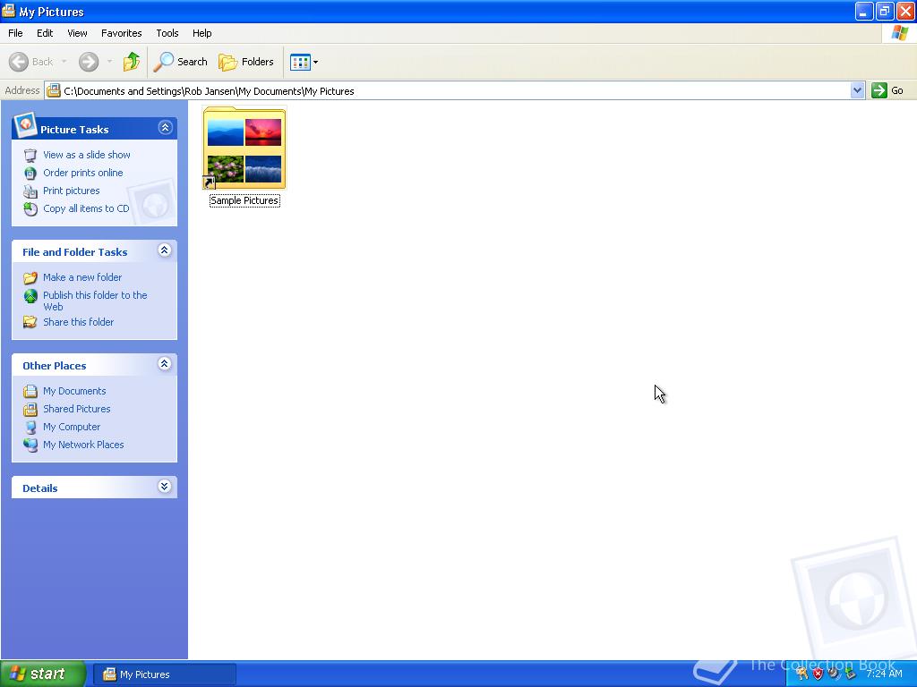Open Shared Pictures link
Screen dimensions: 917x687
(x=77, y=409)
